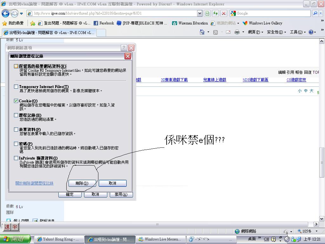Click 取消 in delete history dialog
Viewport: 325px width, 244px height.
point(113,183)
